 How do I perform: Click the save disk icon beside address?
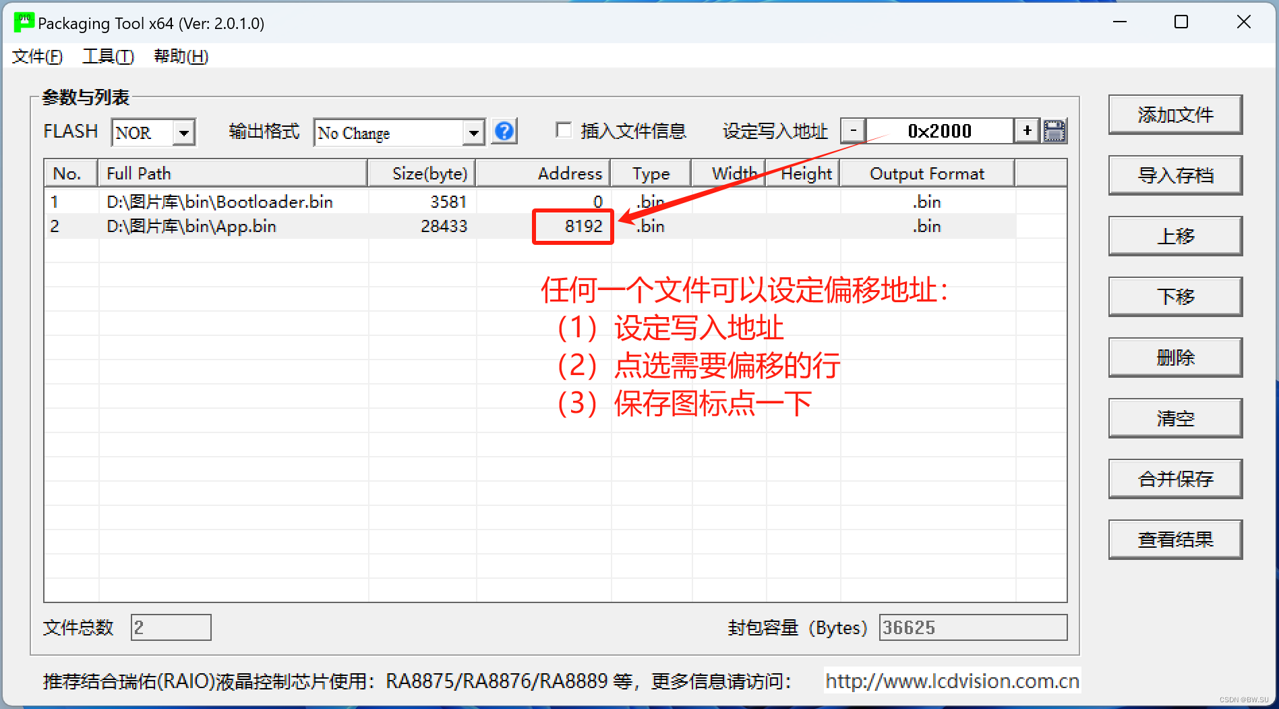1054,131
